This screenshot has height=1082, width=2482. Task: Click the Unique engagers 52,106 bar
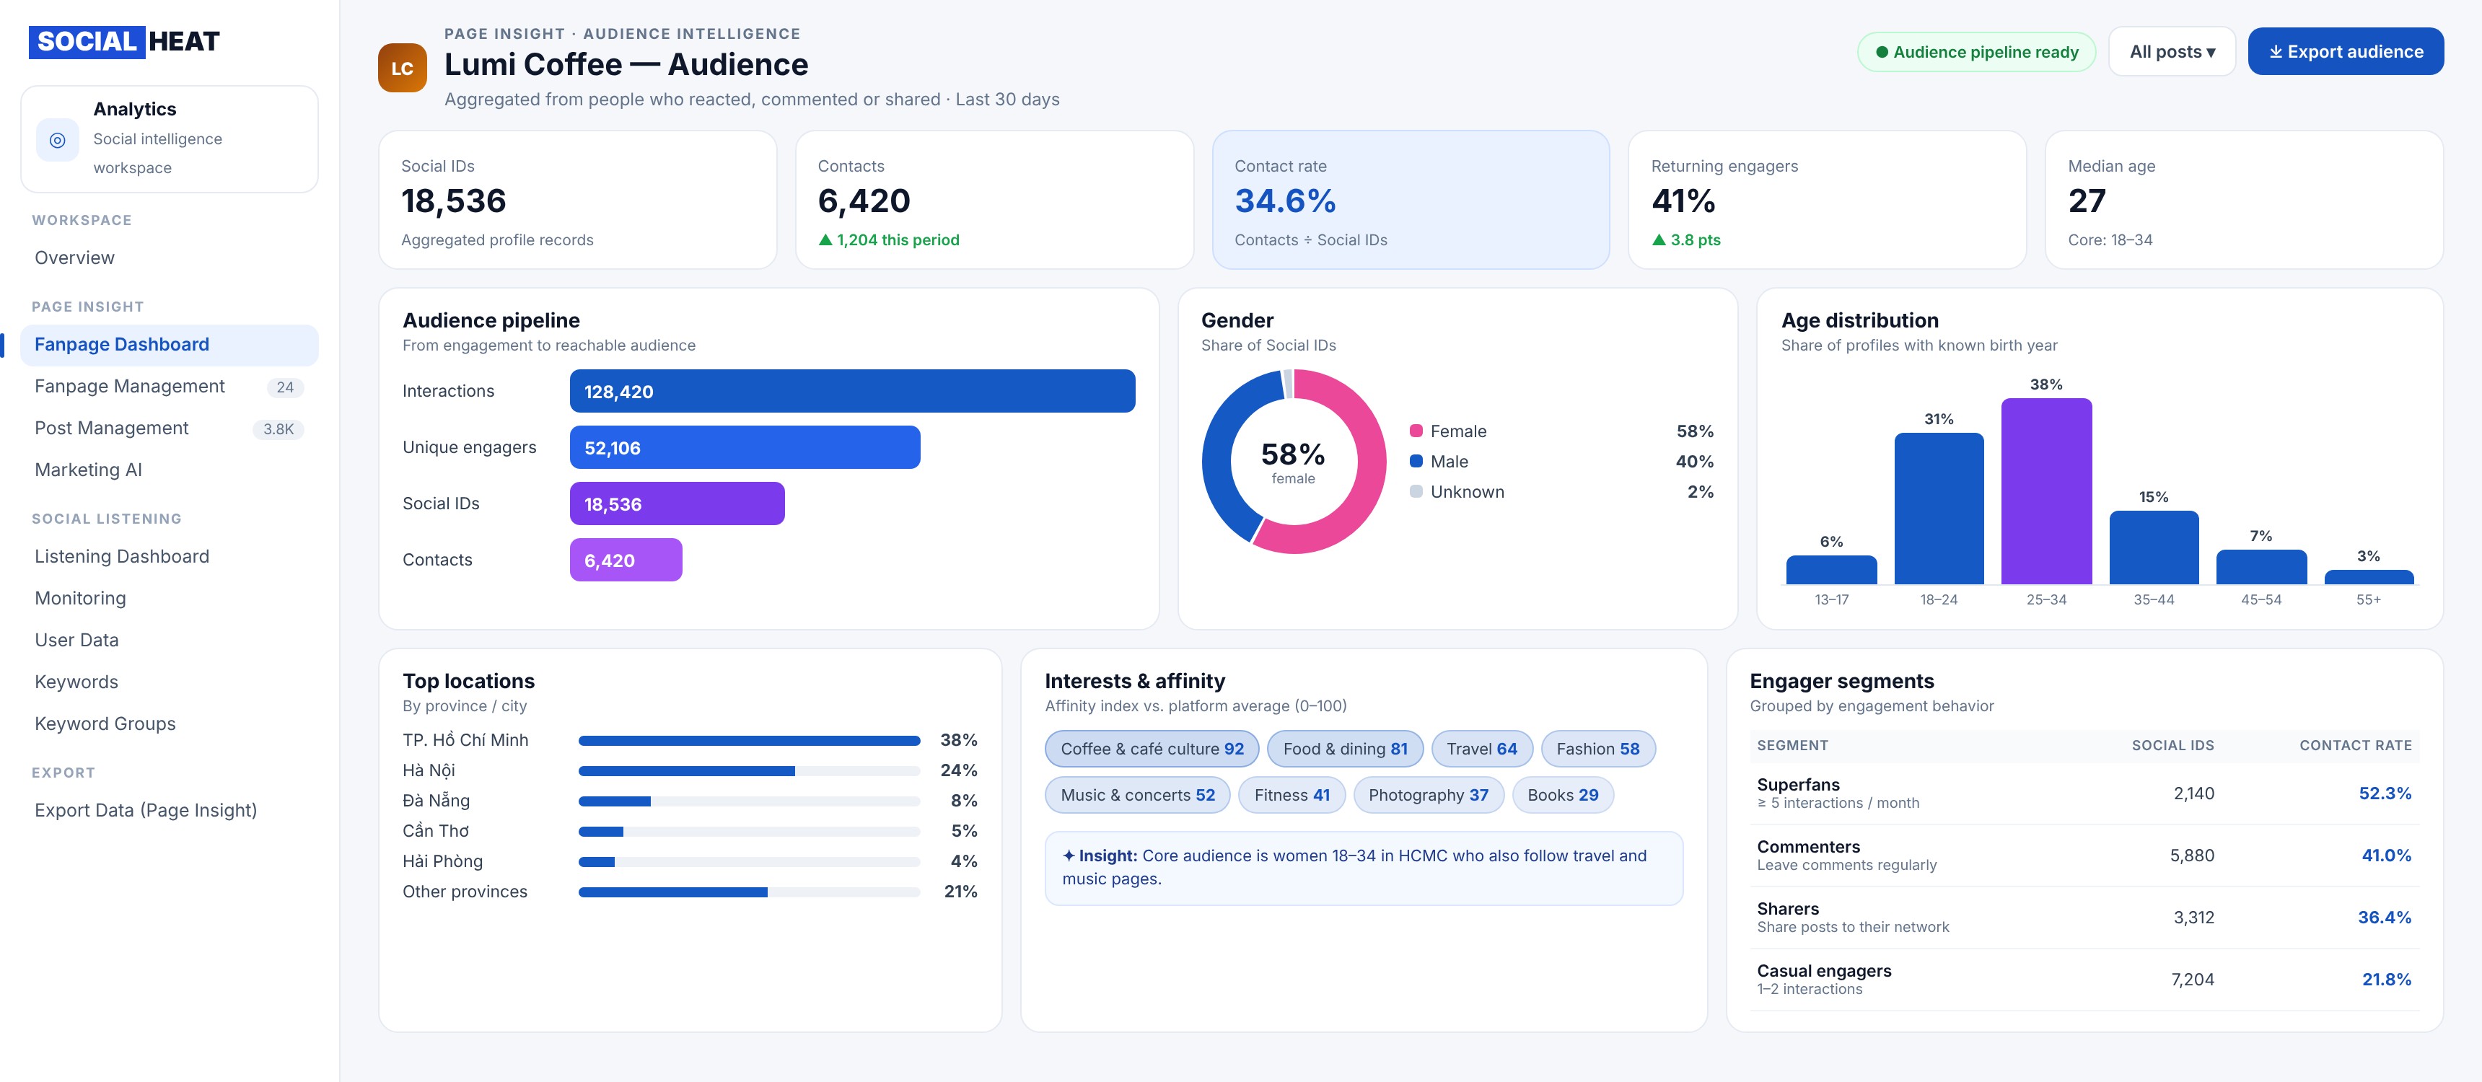pyautogui.click(x=745, y=448)
